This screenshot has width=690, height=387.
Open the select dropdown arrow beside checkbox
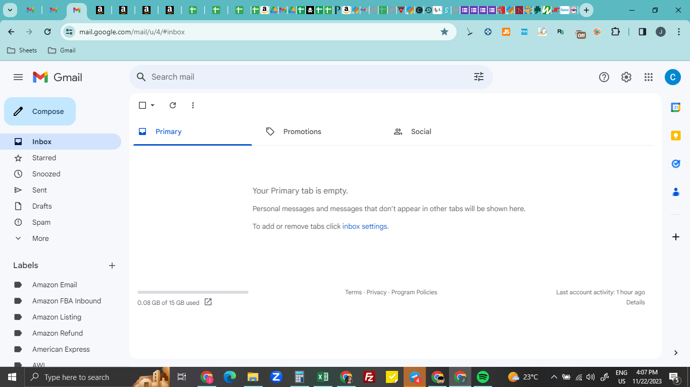(153, 105)
